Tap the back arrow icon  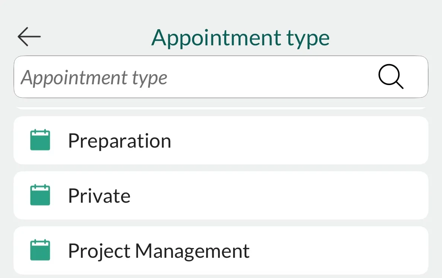(29, 37)
